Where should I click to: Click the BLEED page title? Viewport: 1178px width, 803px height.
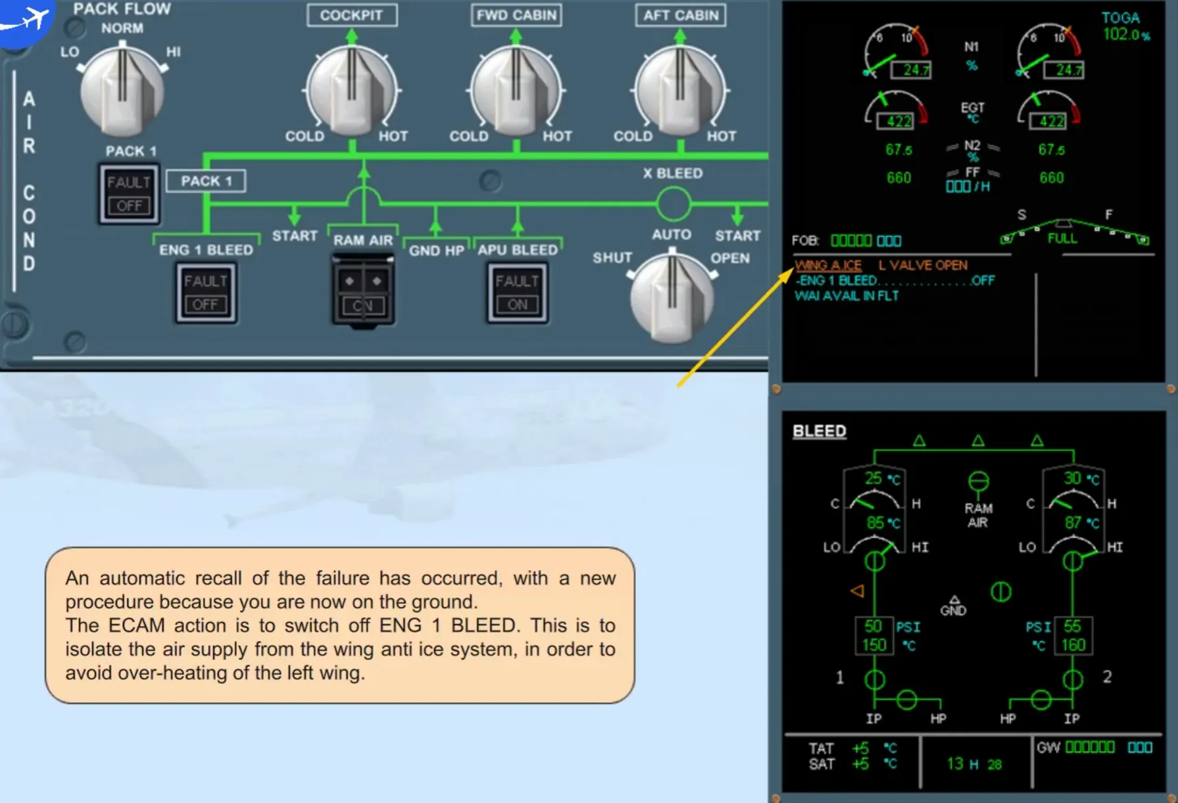pos(820,431)
